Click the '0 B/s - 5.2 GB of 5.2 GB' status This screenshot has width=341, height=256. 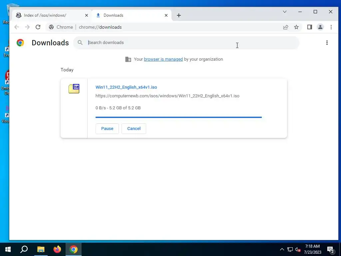click(118, 108)
